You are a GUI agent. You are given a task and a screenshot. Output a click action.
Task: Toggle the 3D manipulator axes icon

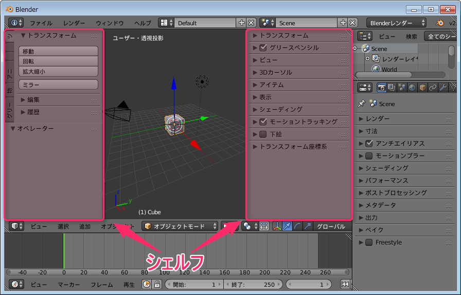[x=277, y=226]
